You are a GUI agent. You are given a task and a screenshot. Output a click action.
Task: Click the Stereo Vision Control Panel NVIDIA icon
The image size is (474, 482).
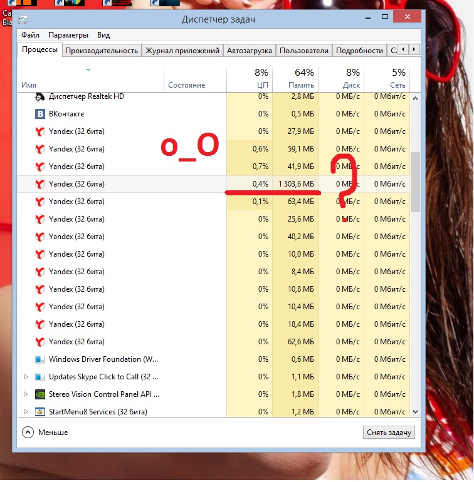(x=39, y=394)
